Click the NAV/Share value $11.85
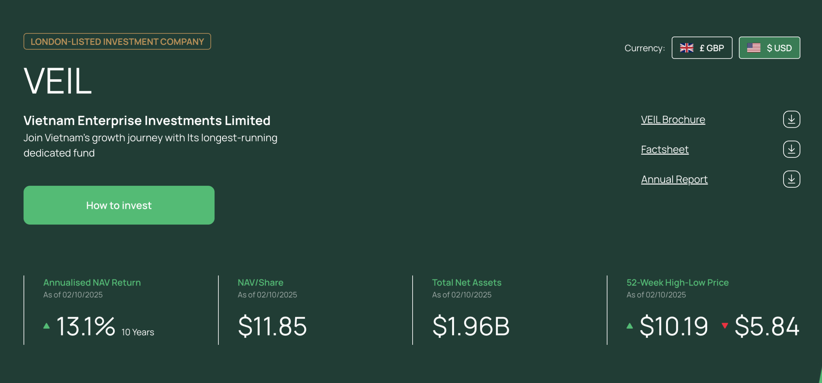Viewport: 822px width, 383px height. 272,326
